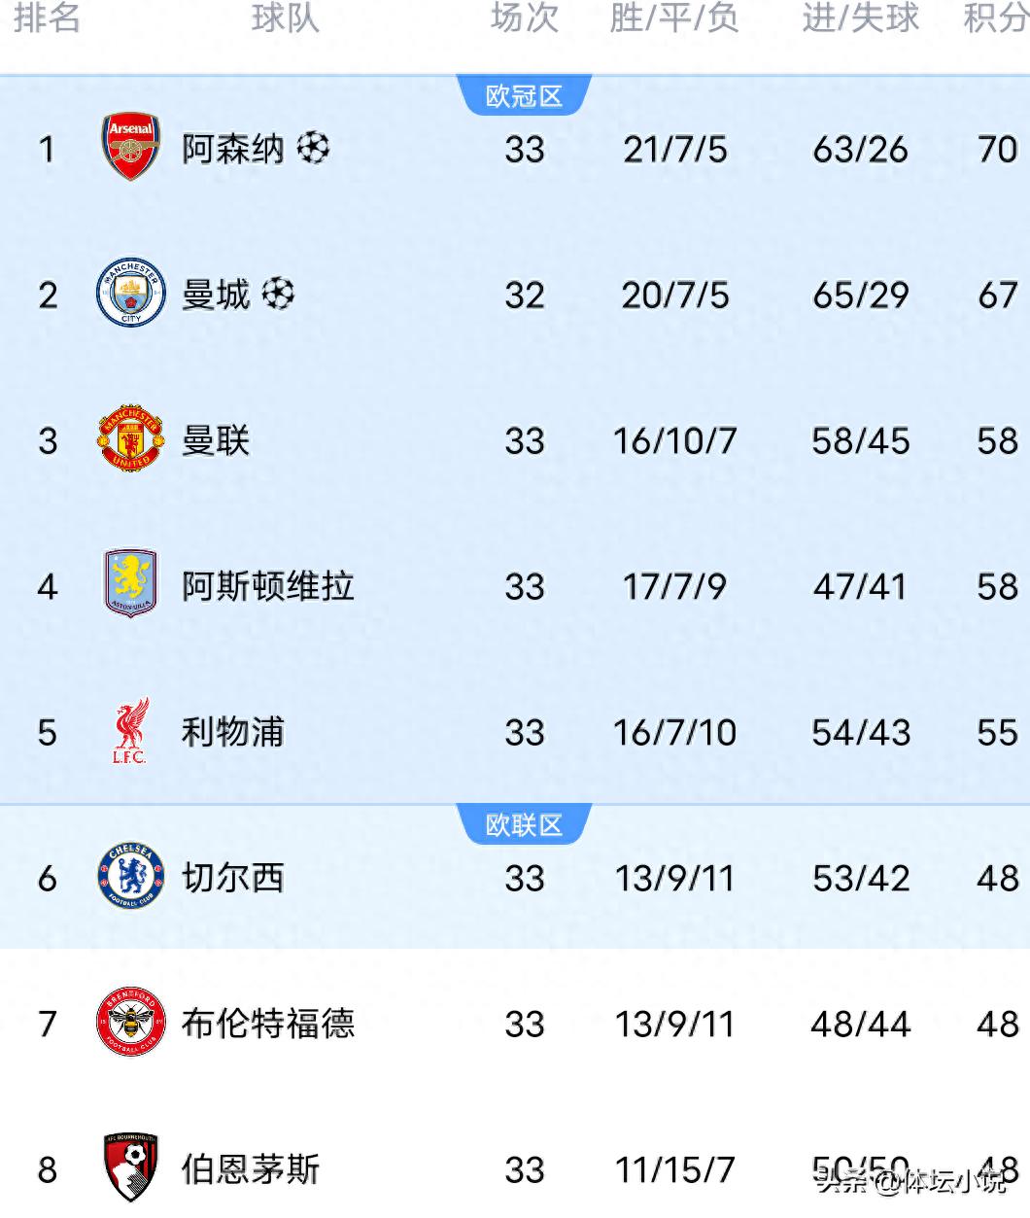This screenshot has width=1030, height=1218.
Task: Click the football icon beside 曼城
Action: 278,293
